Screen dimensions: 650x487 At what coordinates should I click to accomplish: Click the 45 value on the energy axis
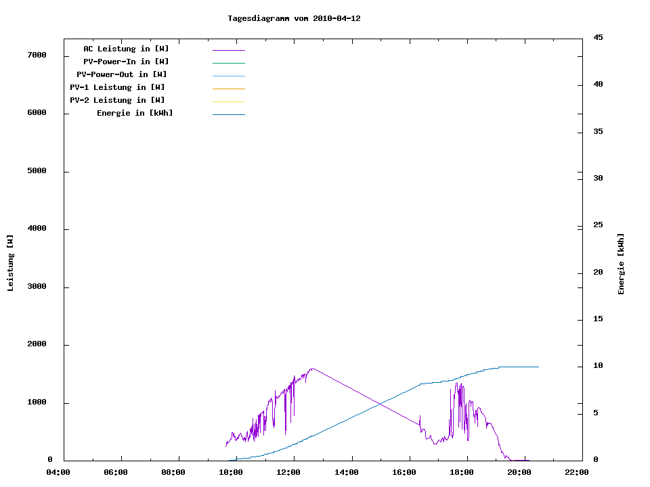[598, 37]
